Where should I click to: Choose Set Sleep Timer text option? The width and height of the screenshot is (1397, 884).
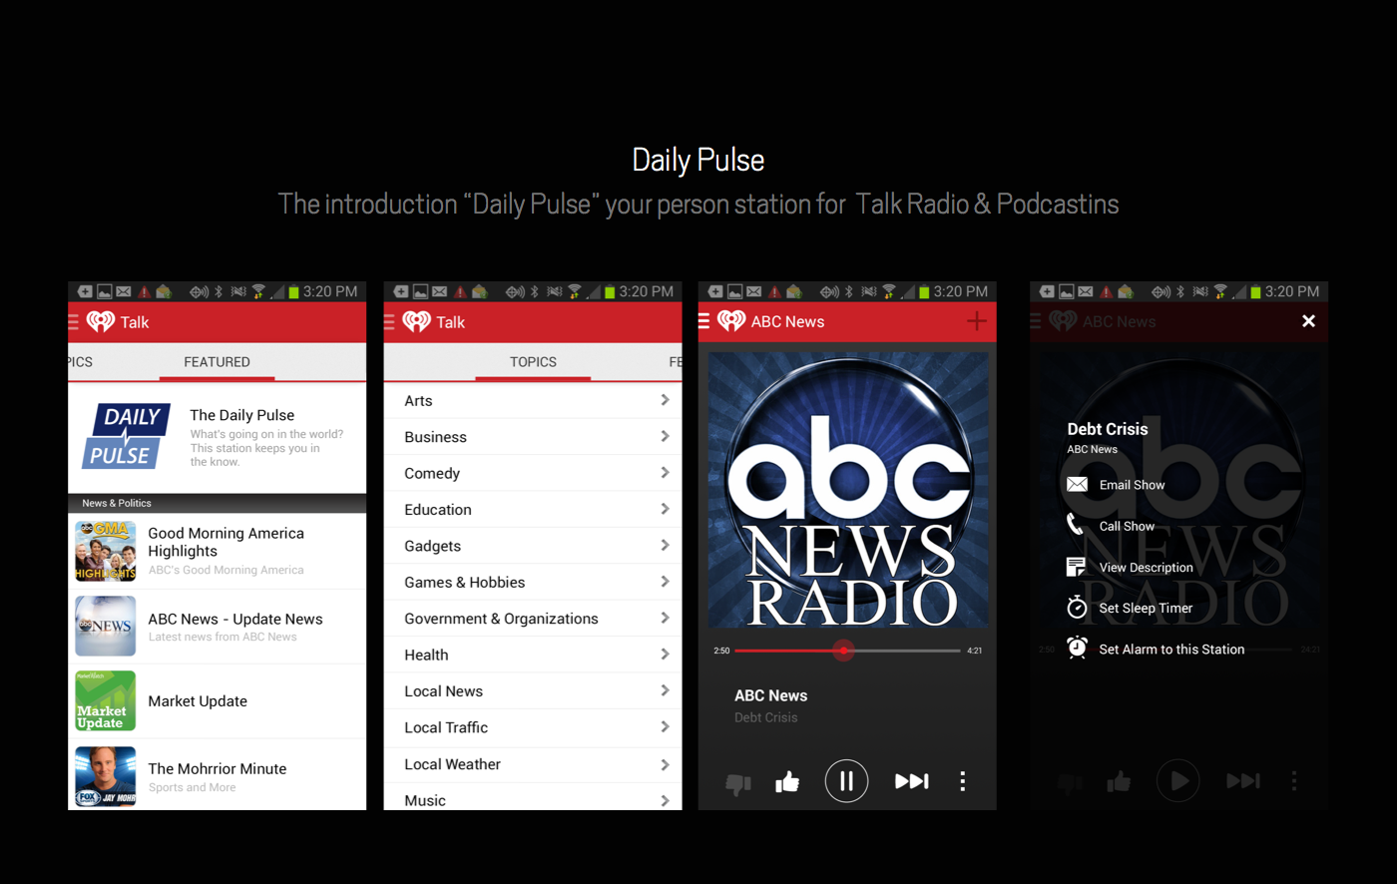[1146, 608]
